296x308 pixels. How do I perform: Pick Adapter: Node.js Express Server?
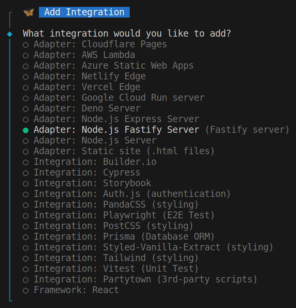[111, 119]
